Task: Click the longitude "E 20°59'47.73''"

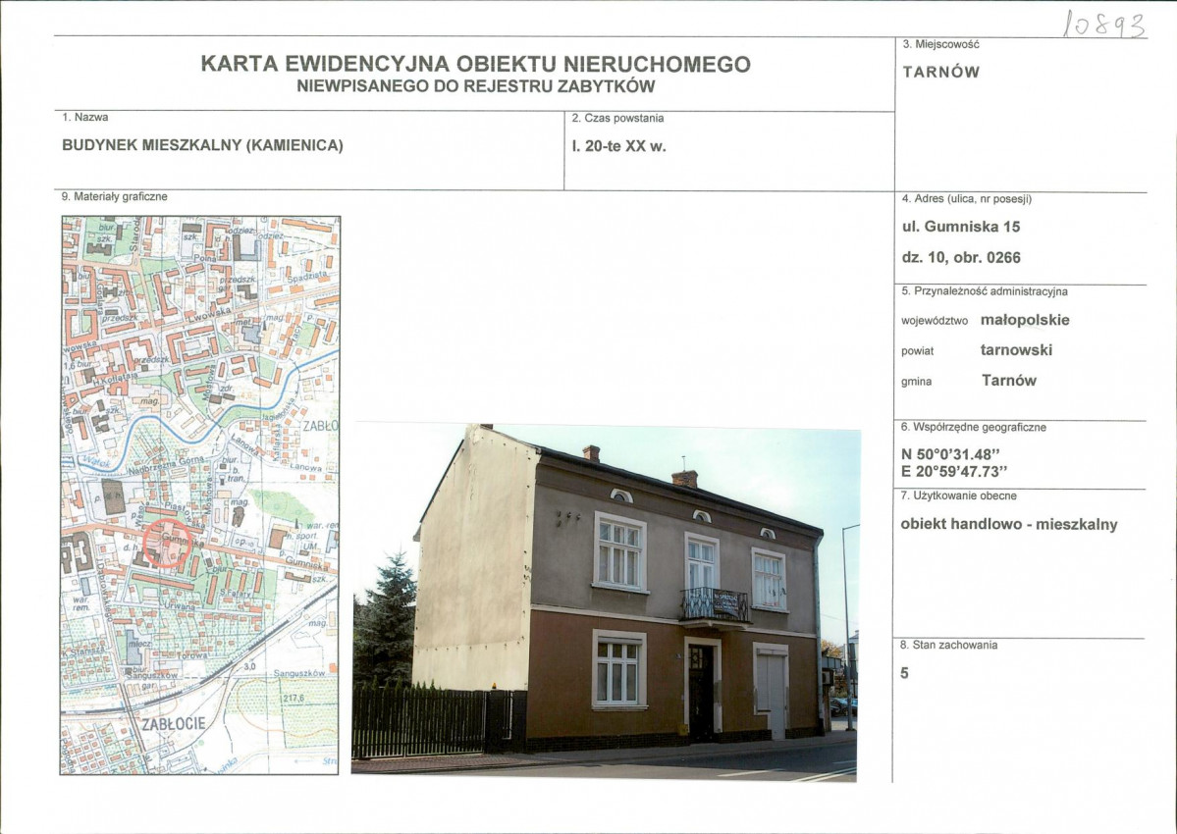Action: click(954, 472)
